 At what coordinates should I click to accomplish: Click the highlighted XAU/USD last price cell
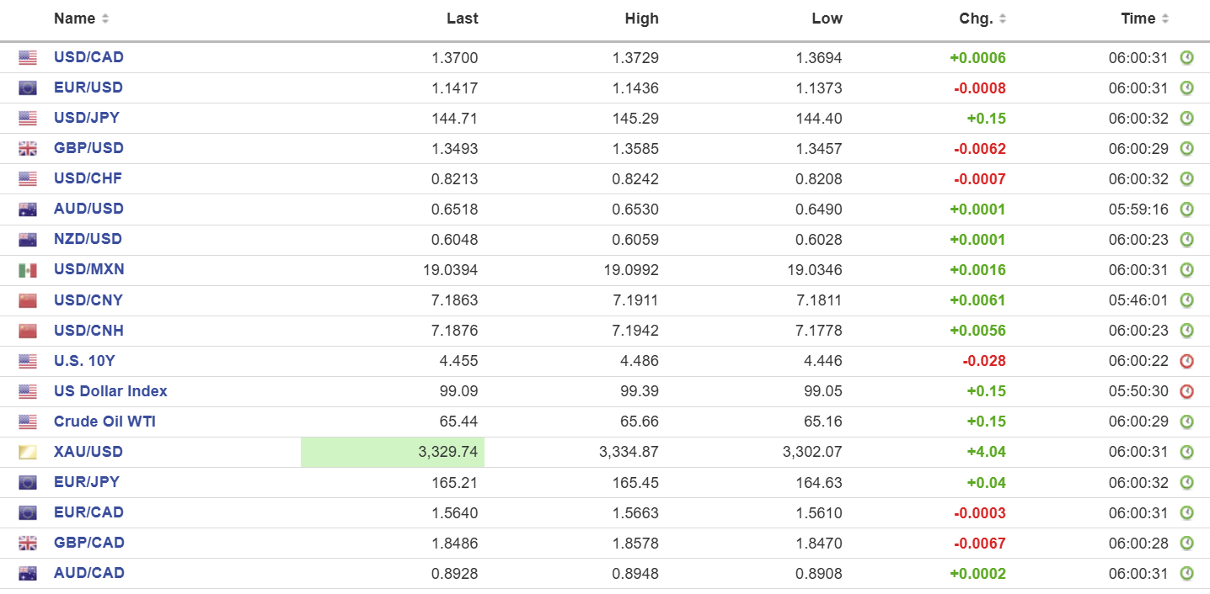393,452
